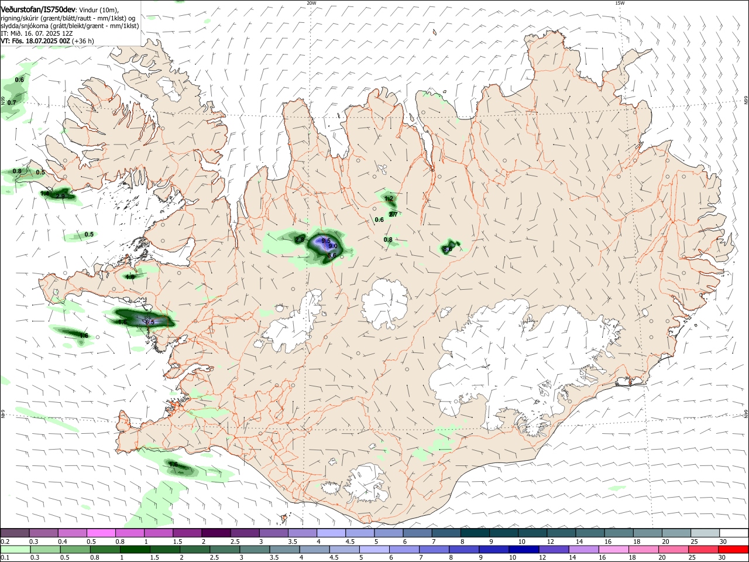Click the 20W longitude label
The width and height of the screenshot is (749, 562).
[311, 3]
